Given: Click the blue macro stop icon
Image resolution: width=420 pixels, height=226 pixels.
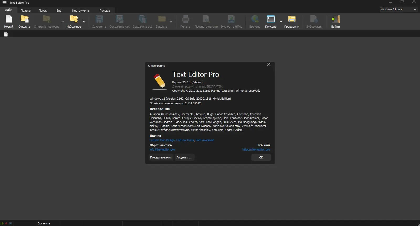Looking at the screenshot, I should (10, 223).
